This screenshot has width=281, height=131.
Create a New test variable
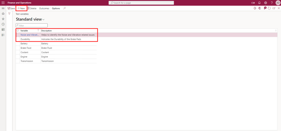coord(21,9)
